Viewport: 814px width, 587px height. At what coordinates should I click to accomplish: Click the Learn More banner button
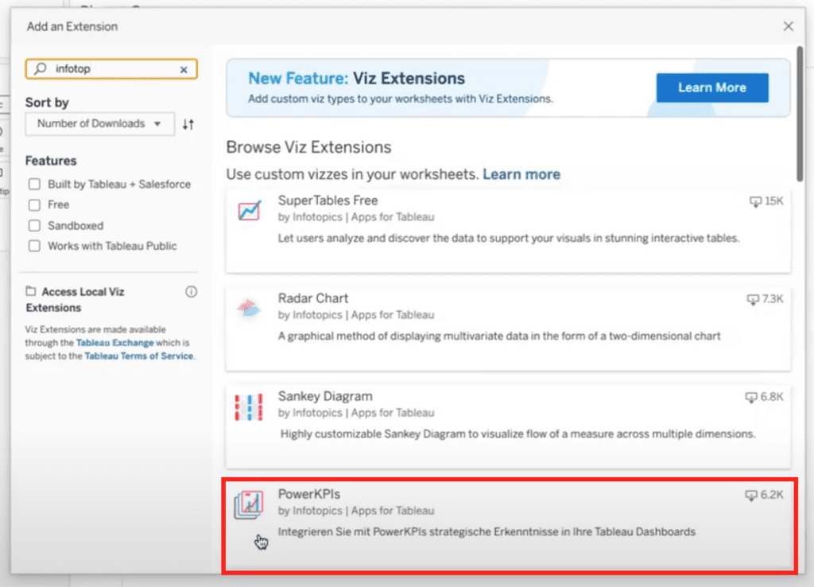pyautogui.click(x=711, y=87)
